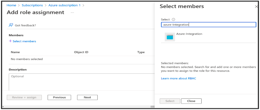Viewport: 260px width, 110px height.
Task: Click the Close button in members panel
Action: (x=191, y=101)
